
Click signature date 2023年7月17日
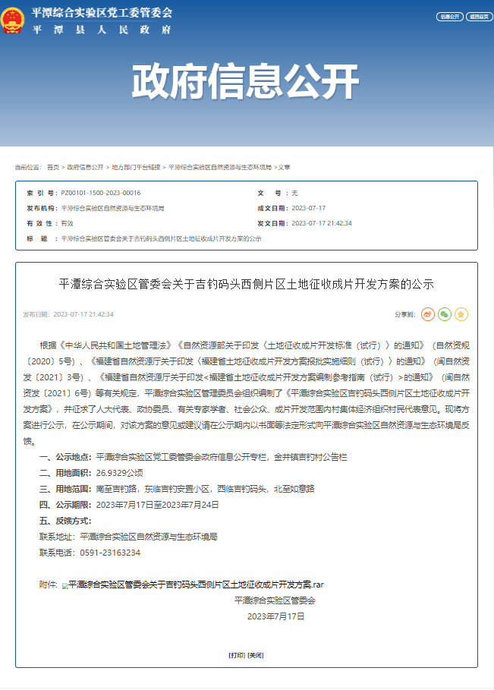tap(275, 616)
